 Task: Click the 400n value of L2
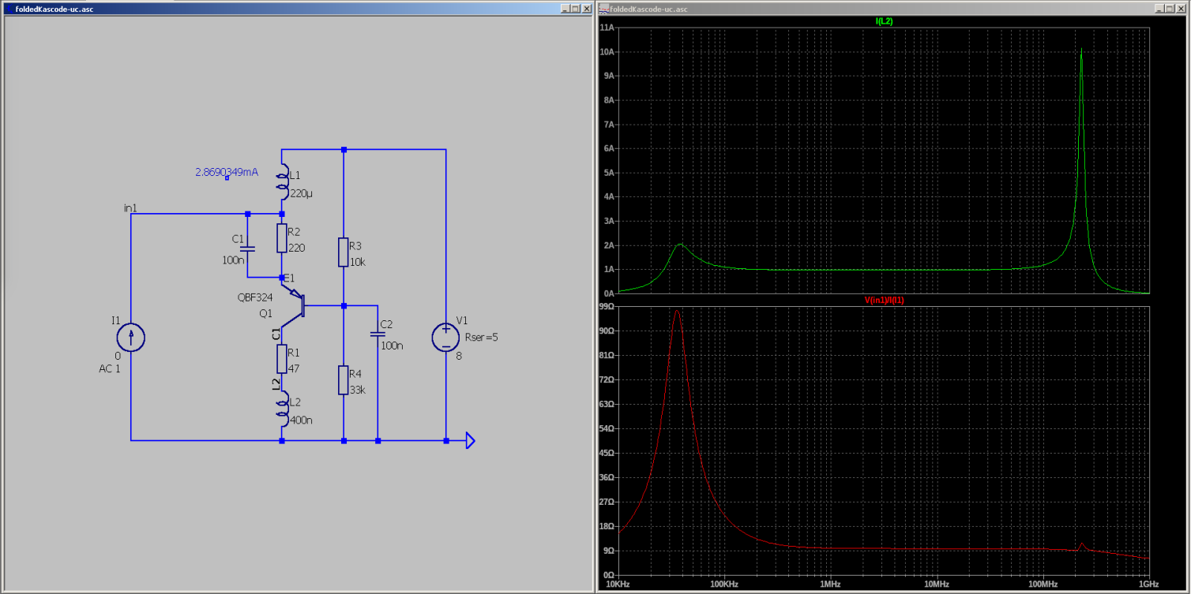point(301,420)
